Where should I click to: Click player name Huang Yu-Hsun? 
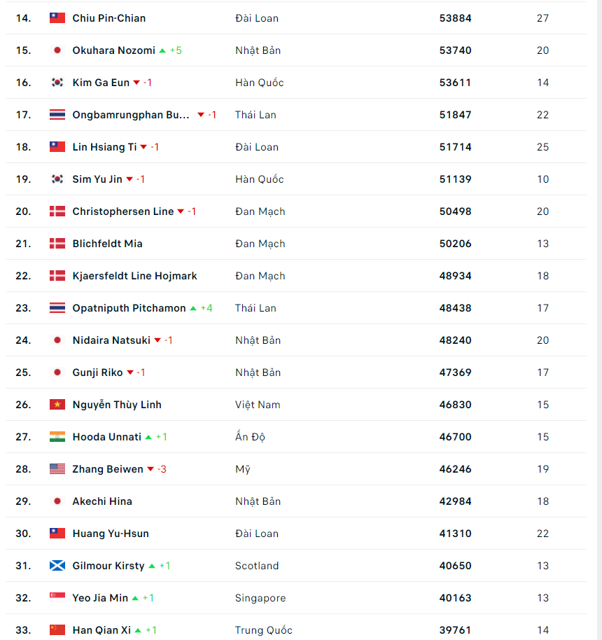[111, 534]
